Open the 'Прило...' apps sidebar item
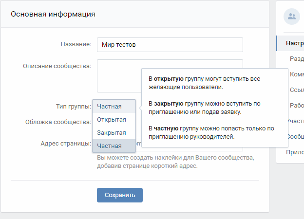Image resolution: width=304 pixels, height=219 pixels. pos(294,152)
